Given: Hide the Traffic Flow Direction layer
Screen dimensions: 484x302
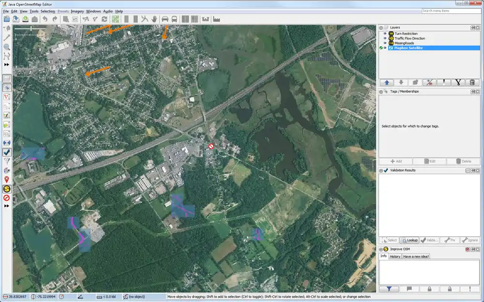Looking at the screenshot, I should click(385, 38).
